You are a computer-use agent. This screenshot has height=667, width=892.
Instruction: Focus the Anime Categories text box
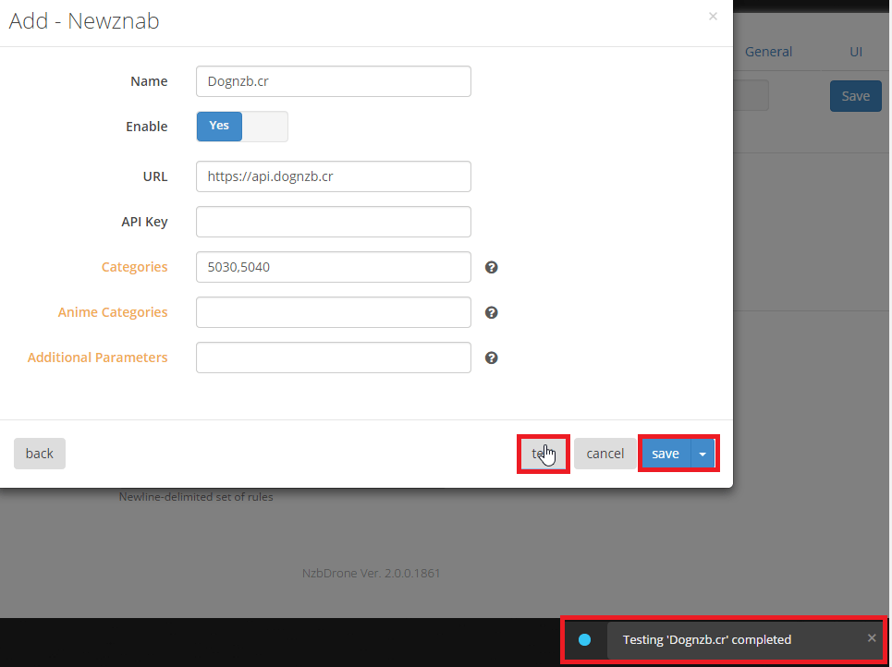click(334, 312)
